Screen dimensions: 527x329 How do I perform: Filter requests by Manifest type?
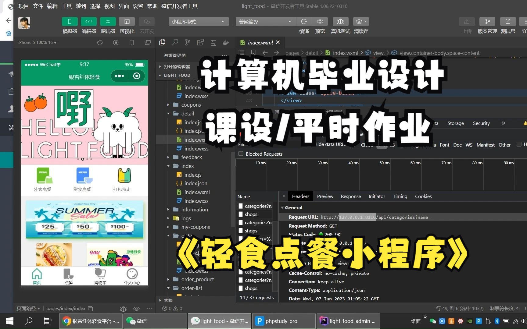[x=486, y=145]
